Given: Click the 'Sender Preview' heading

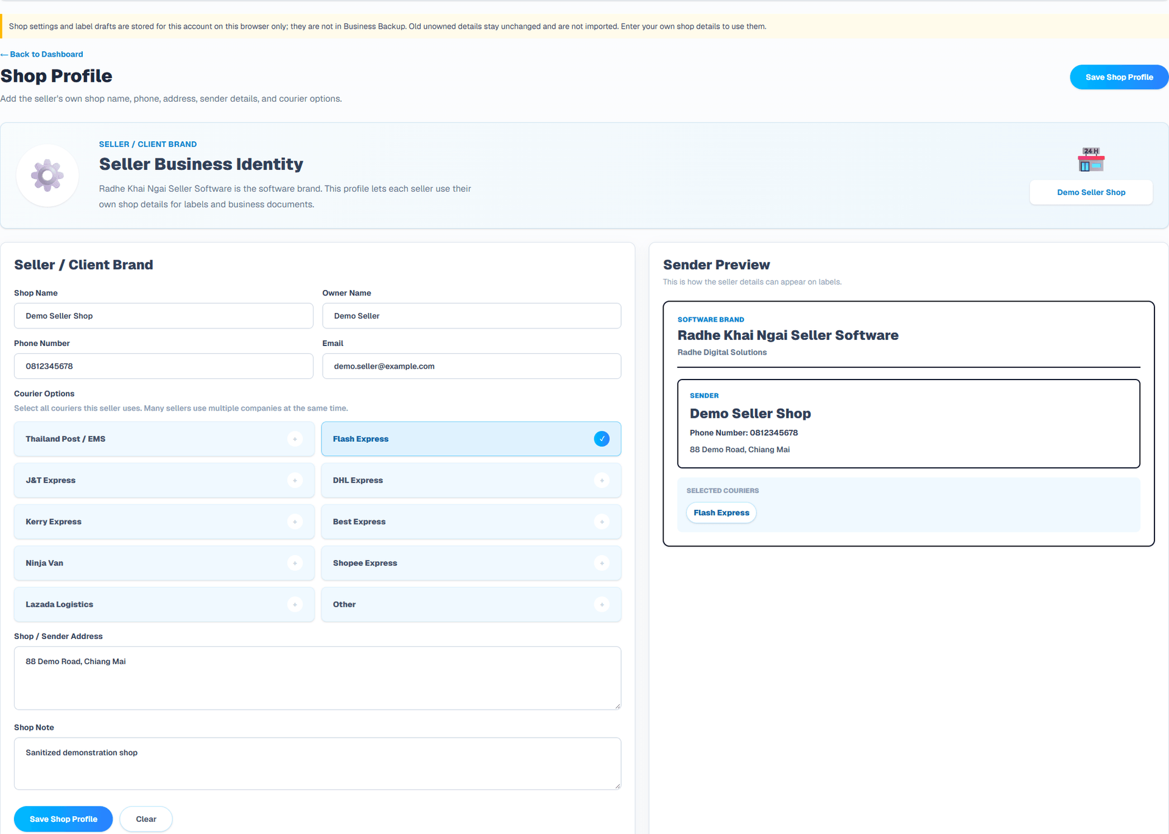Looking at the screenshot, I should pyautogui.click(x=717, y=265).
